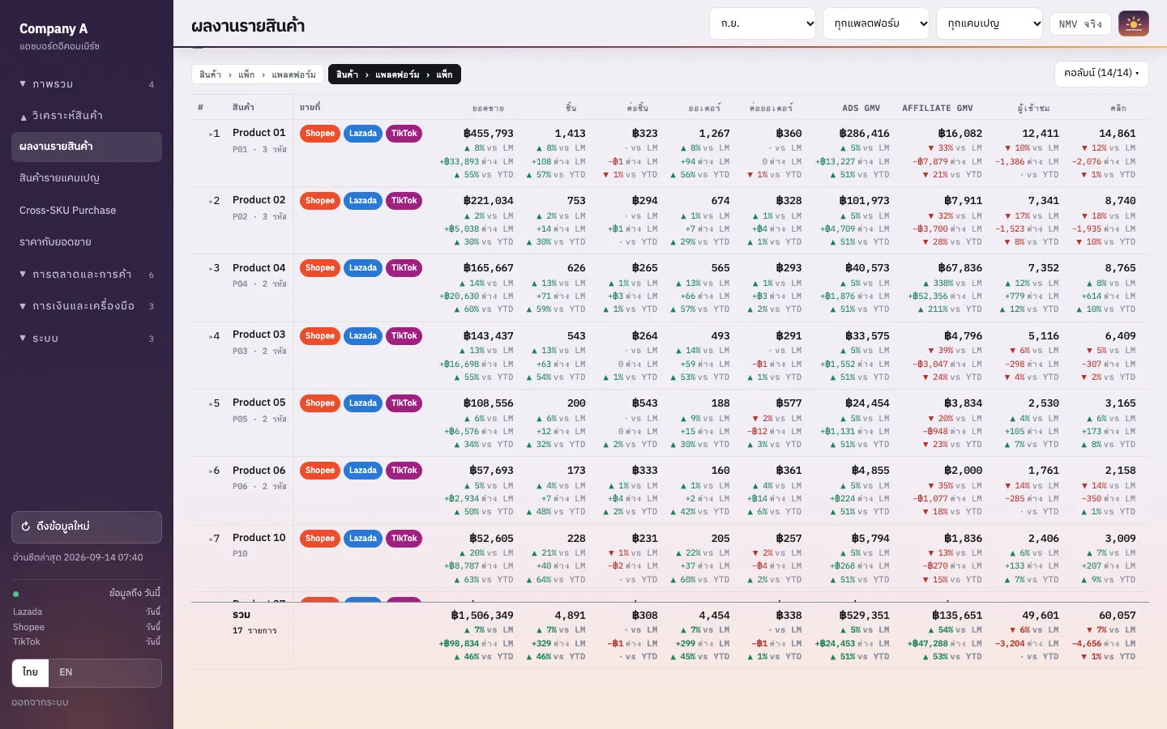Click the ดึงข้อมูลใหม่ button

(x=87, y=527)
